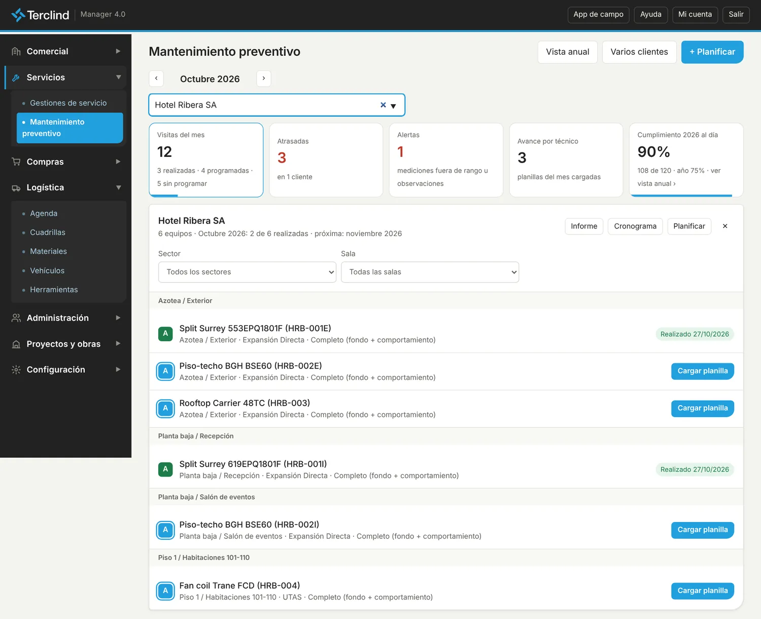
Task: Click the Informe button
Action: tap(584, 226)
